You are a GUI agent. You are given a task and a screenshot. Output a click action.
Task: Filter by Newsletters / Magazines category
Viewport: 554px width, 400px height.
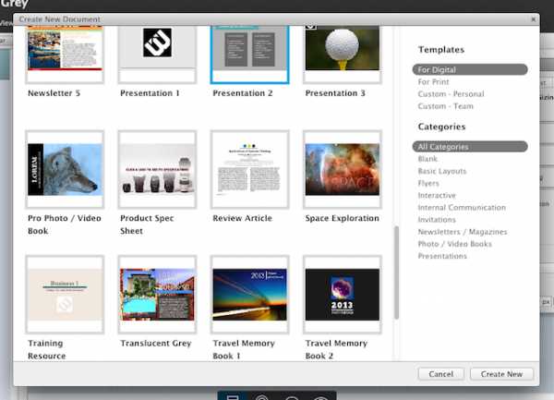462,232
